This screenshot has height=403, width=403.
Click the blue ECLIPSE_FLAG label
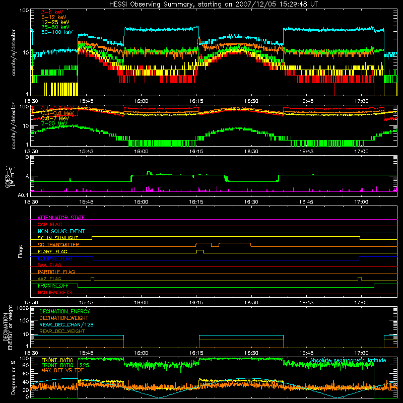click(x=55, y=258)
